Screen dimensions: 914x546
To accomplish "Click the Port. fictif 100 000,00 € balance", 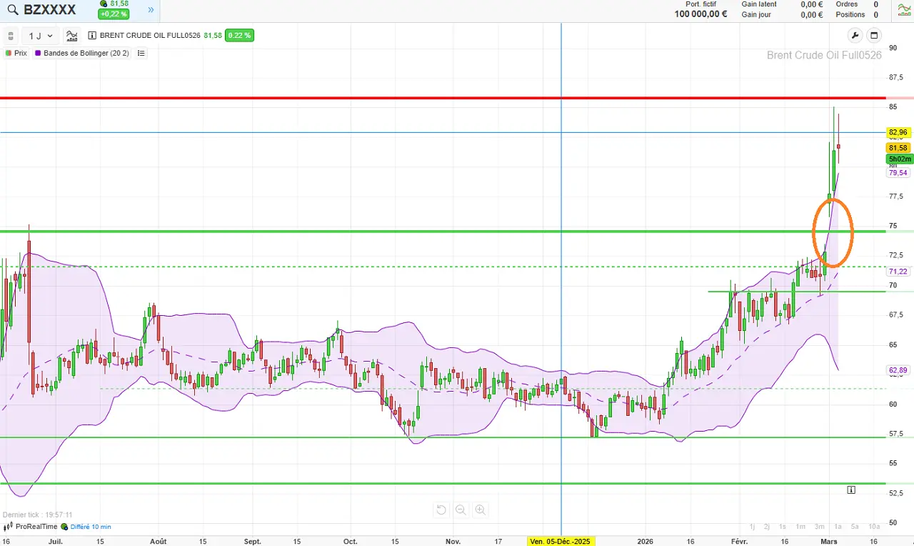I will 700,10.
